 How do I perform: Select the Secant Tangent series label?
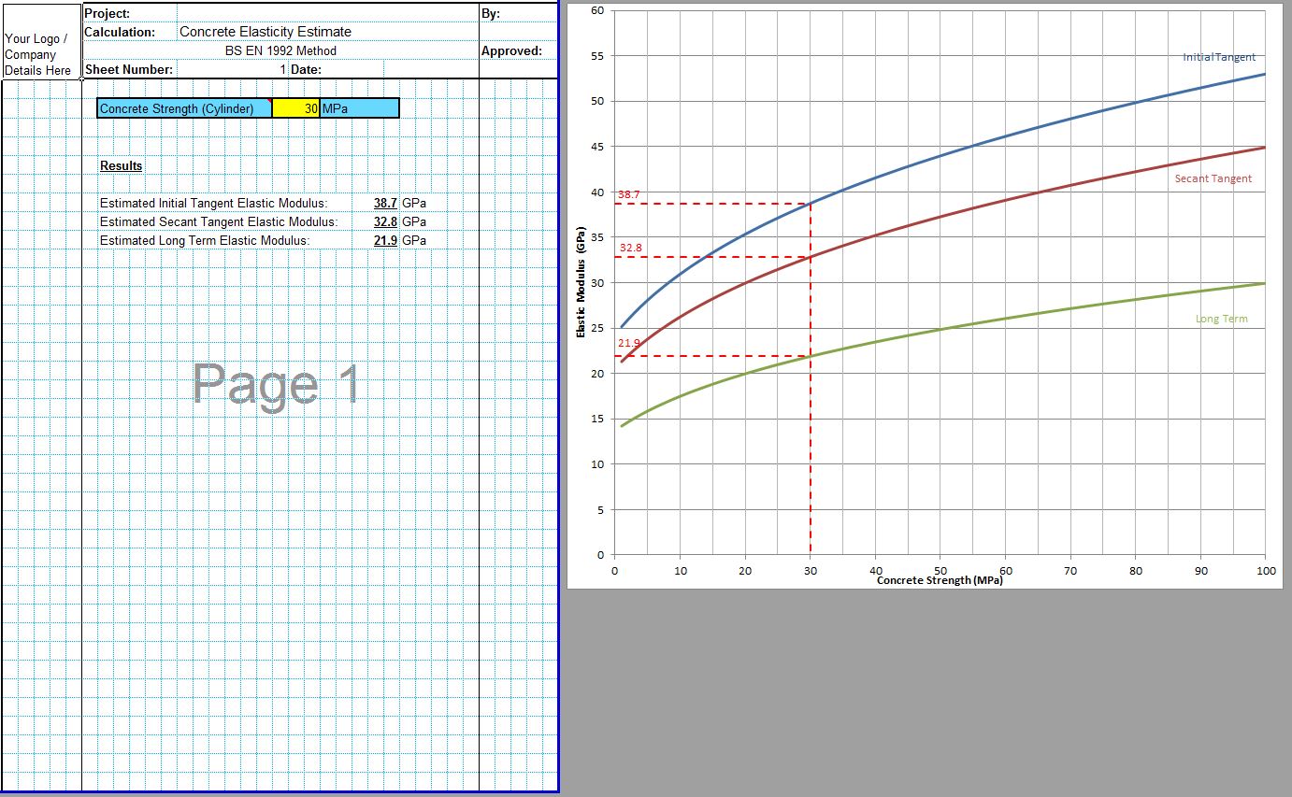1215,178
